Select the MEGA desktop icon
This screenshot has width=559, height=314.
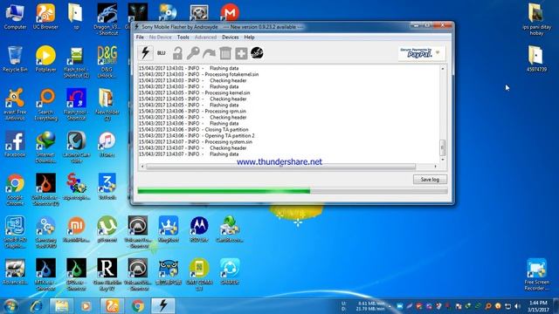coord(230,13)
